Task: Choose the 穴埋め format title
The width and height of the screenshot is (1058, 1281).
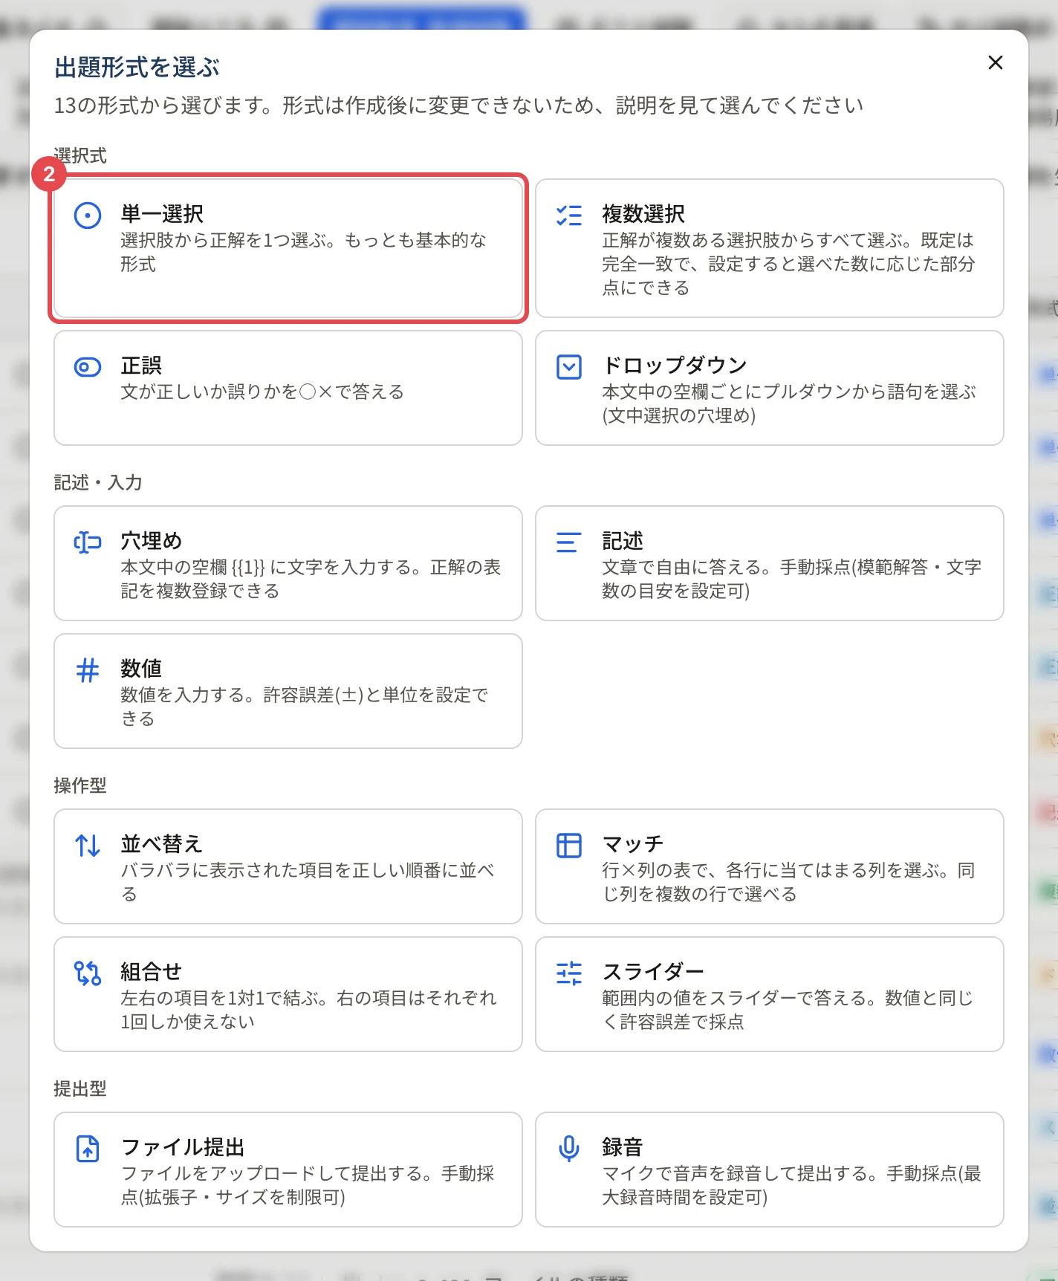Action: (152, 541)
